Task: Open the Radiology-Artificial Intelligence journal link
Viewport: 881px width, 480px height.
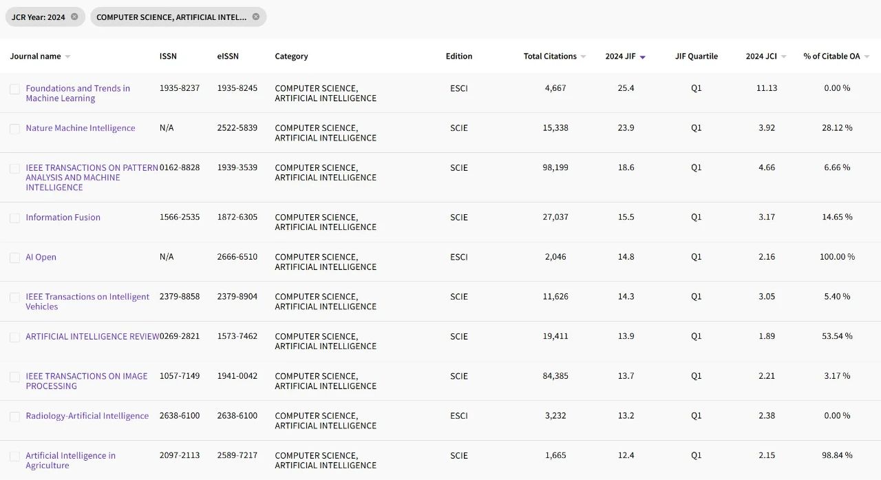Action: [87, 416]
